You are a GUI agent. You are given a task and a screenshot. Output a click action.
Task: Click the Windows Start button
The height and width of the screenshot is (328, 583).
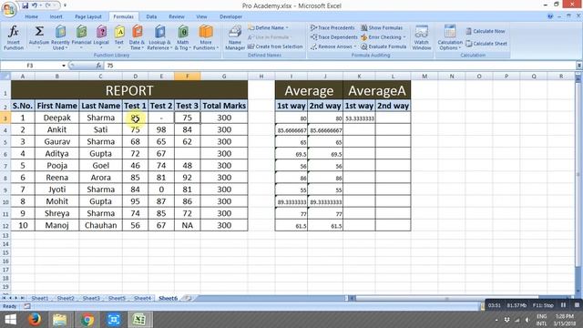[x=10, y=320]
